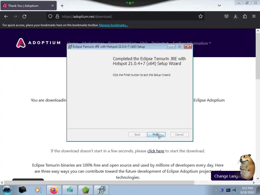Open the Windows Start menu
The width and height of the screenshot is (260, 195).
click(7, 190)
